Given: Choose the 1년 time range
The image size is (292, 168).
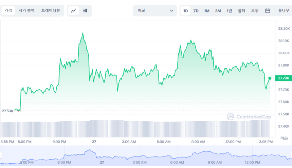Looking at the screenshot, I should tap(230, 11).
